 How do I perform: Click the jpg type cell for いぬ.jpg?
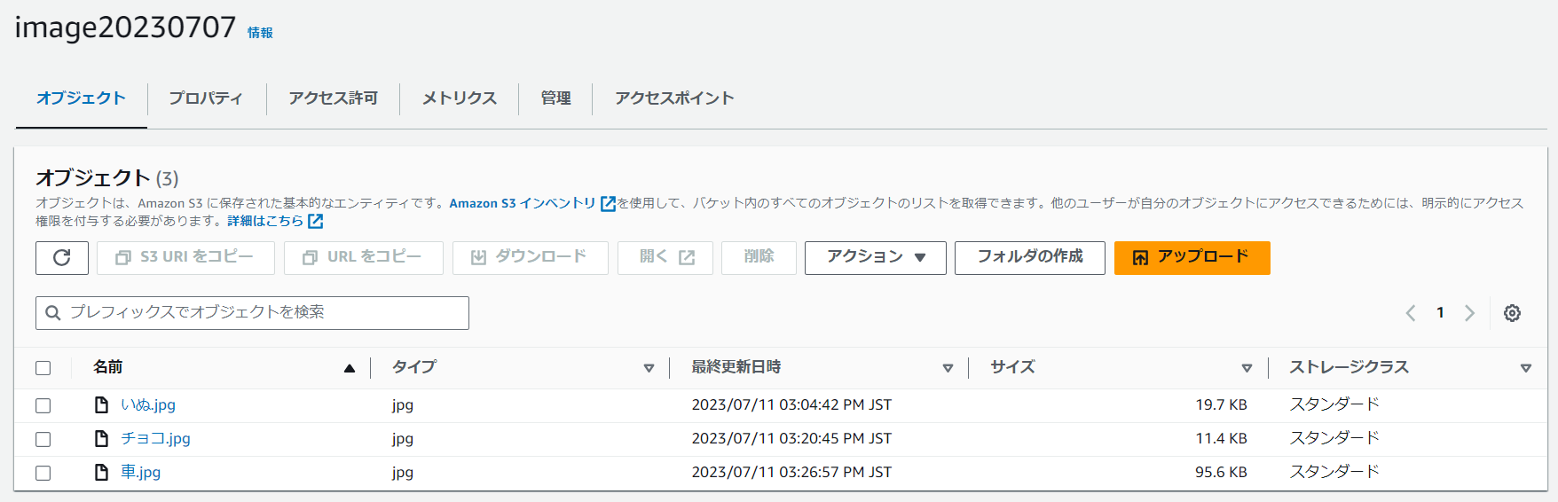[403, 406]
